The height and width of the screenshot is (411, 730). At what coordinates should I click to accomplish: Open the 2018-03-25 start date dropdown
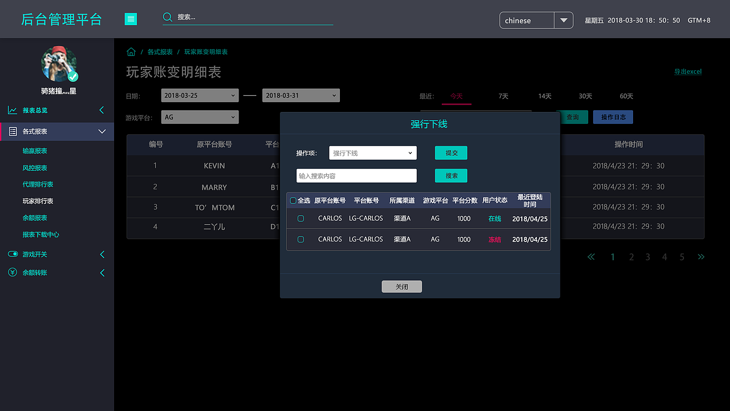tap(200, 95)
